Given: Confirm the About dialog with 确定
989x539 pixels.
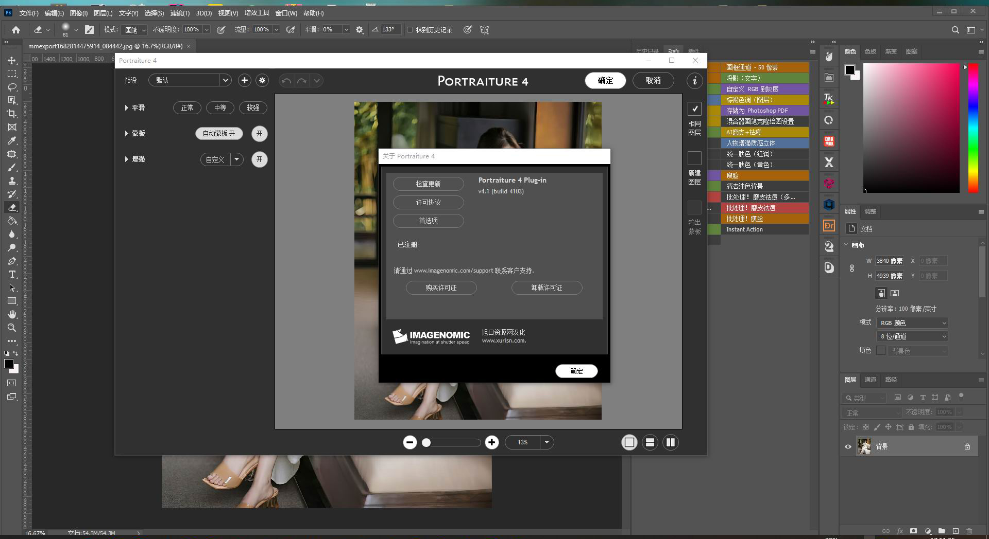Looking at the screenshot, I should (576, 371).
